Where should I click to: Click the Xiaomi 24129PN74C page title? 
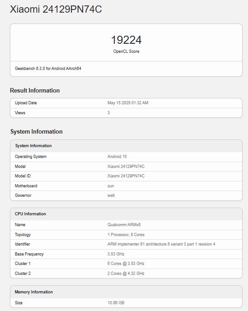pyautogui.click(x=56, y=9)
